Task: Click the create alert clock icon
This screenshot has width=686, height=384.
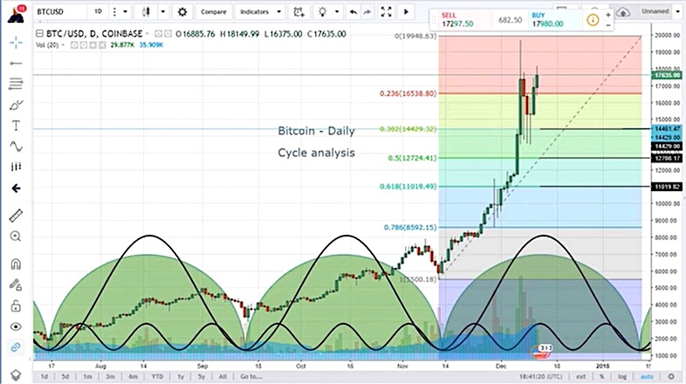Action: 298,12
